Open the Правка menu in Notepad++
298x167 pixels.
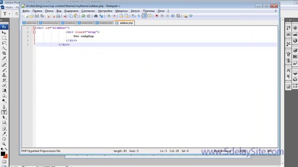point(37,11)
